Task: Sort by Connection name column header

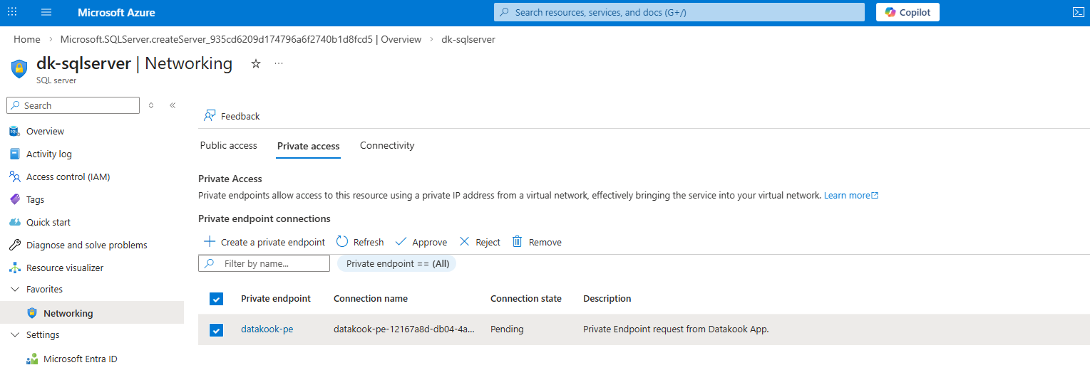Action: 371,299
